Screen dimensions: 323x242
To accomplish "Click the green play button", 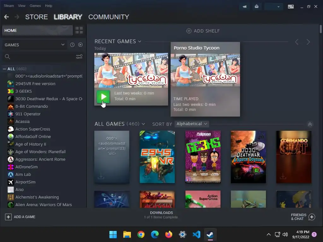I will (103, 96).
